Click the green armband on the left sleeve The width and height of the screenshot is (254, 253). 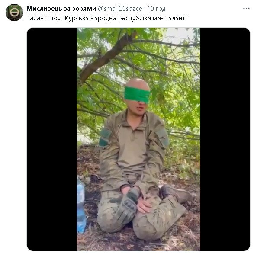105,138
